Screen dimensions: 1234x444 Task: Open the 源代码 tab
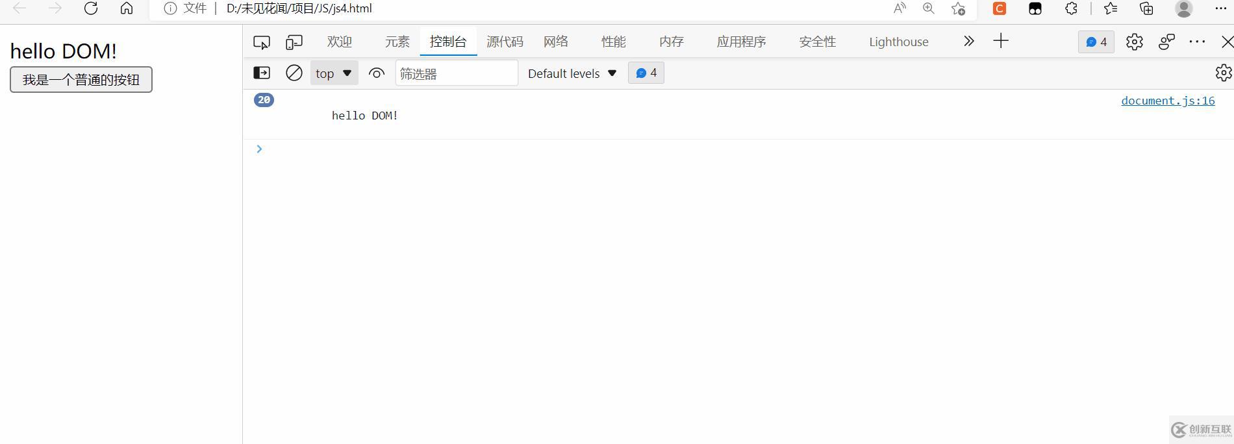point(505,42)
